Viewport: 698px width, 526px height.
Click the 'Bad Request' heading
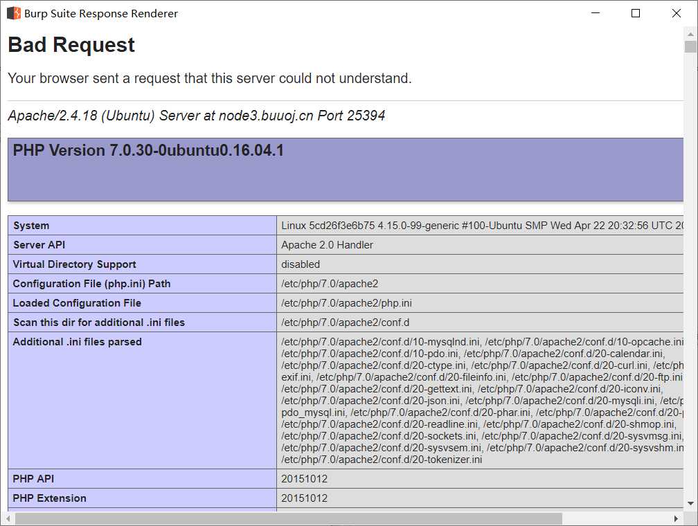(x=71, y=45)
